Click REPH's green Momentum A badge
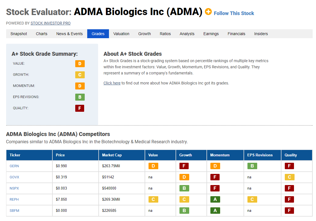This screenshot has width=316, height=221. click(x=215, y=200)
